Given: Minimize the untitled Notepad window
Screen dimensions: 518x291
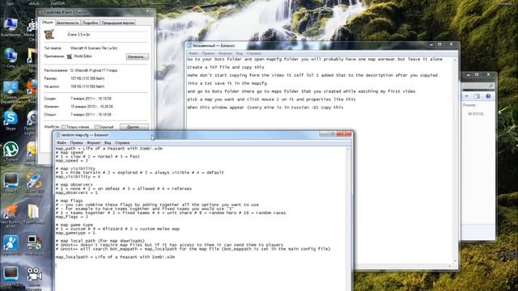Looking at the screenshot, I should 431,44.
